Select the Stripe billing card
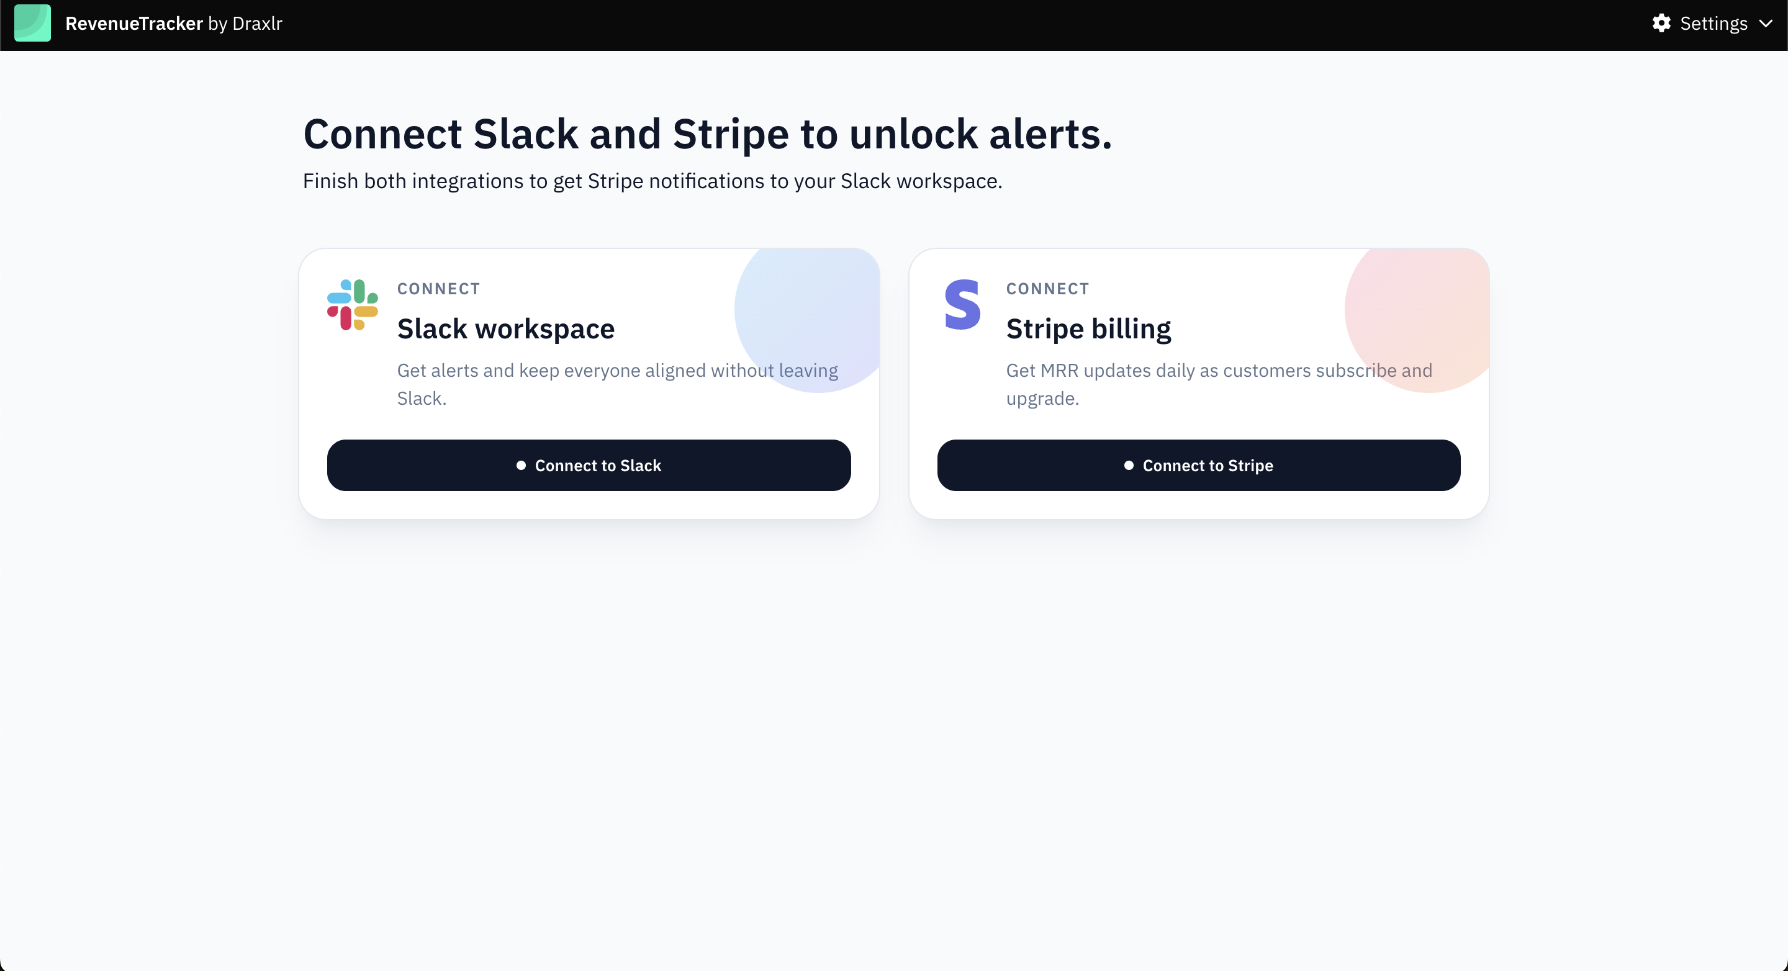Image resolution: width=1788 pixels, height=971 pixels. (x=1199, y=382)
